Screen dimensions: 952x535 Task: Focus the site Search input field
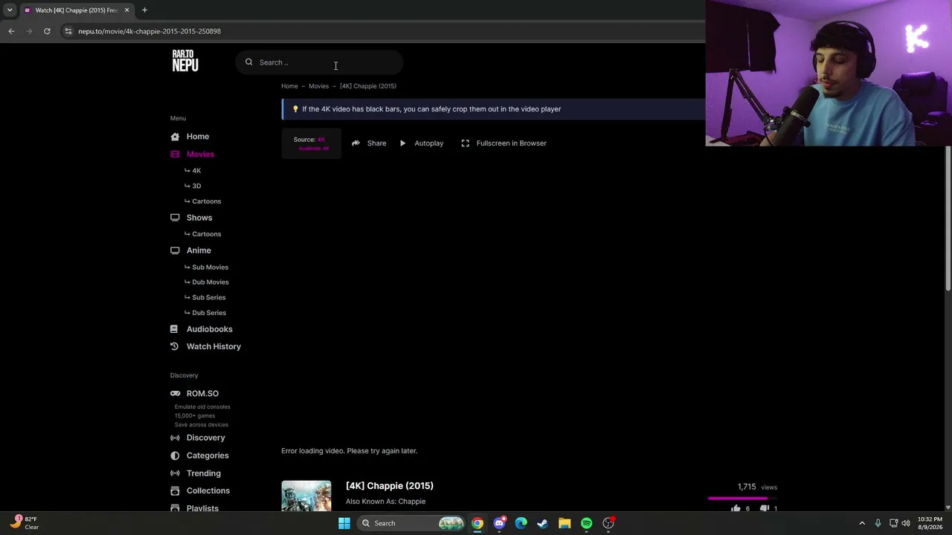click(320, 62)
